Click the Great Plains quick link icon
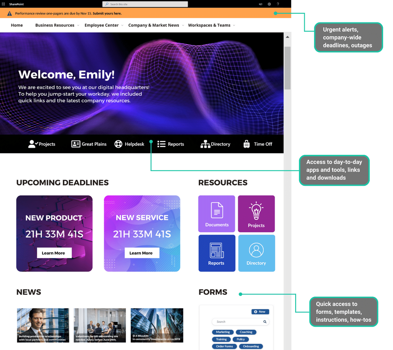 (76, 144)
